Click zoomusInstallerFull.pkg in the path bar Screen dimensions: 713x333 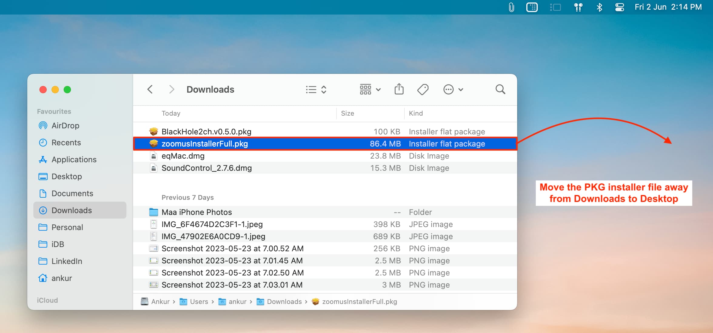coord(354,302)
